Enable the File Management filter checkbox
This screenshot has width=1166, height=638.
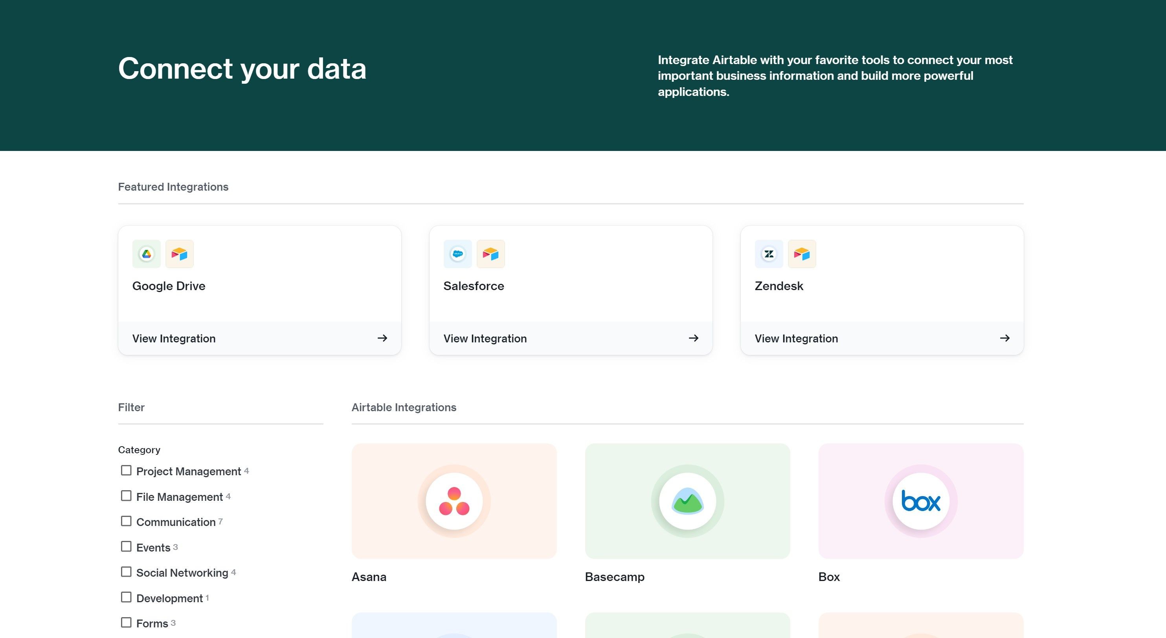click(126, 496)
